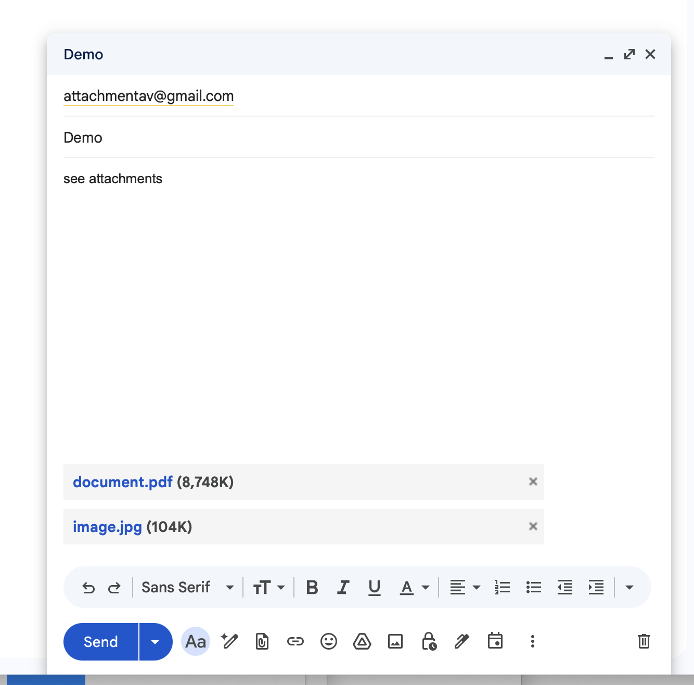This screenshot has height=685, width=694.
Task: Insert a signature with the pen icon
Action: coord(462,641)
